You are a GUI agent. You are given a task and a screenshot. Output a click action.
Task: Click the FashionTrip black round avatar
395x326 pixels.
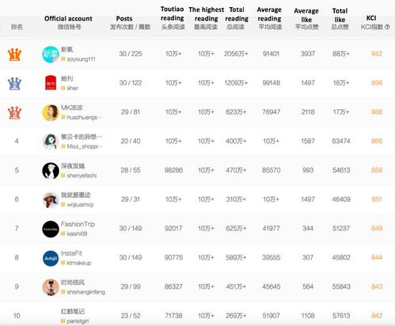(x=51, y=229)
